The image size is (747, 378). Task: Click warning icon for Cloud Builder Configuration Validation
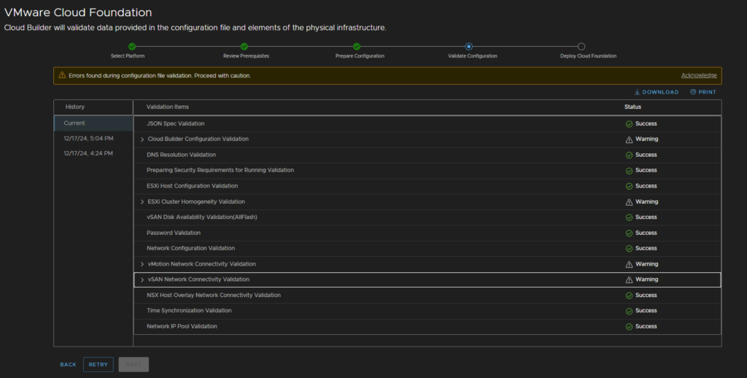click(629, 139)
